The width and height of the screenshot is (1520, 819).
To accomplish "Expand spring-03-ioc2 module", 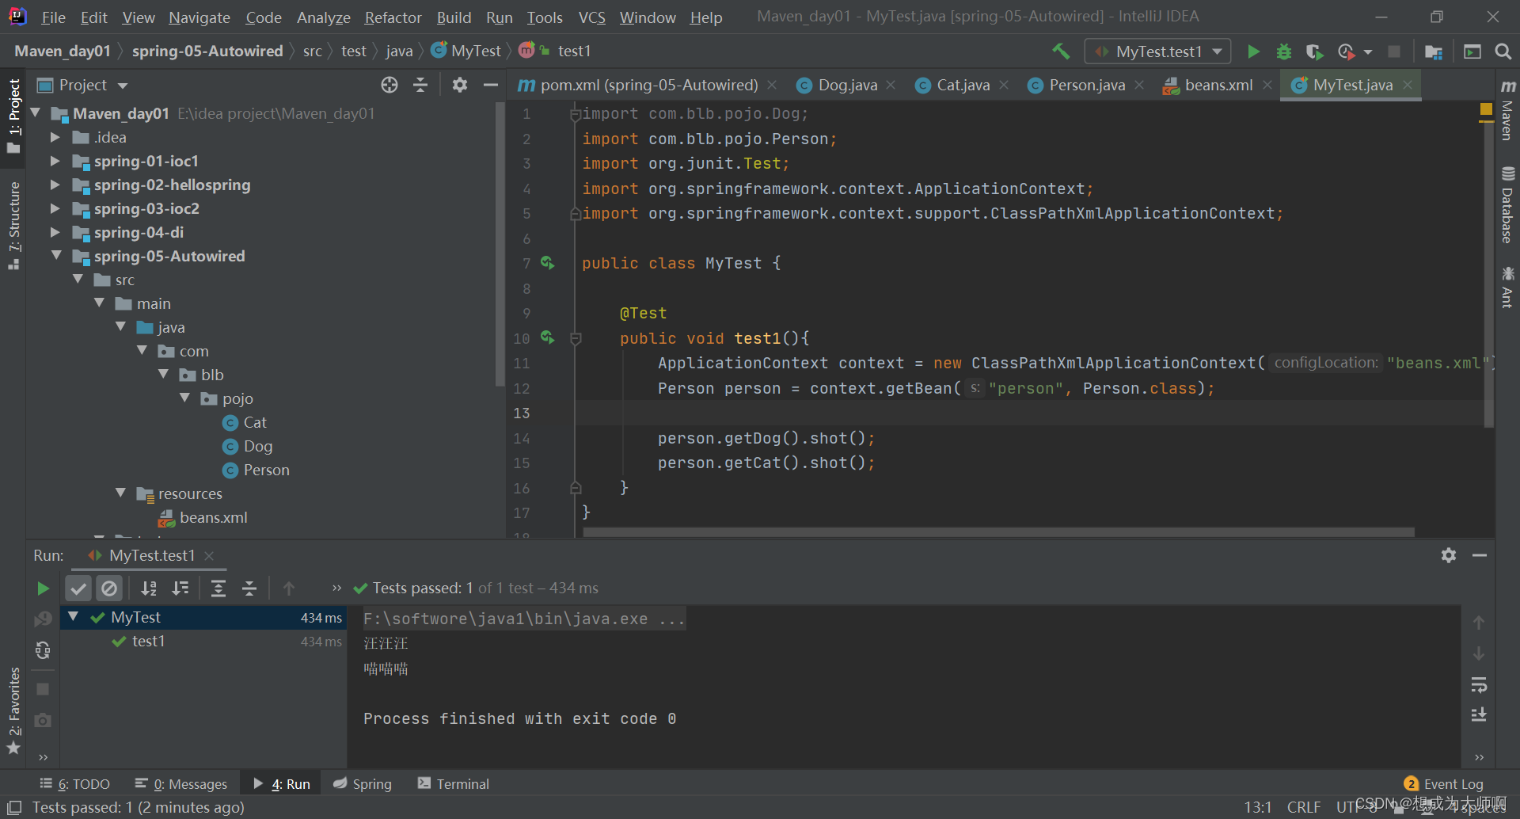I will pyautogui.click(x=55, y=208).
